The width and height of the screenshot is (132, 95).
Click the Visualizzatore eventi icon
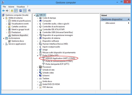click(x=10, y=24)
